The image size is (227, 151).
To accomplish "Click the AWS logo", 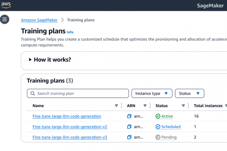I will (6, 5).
